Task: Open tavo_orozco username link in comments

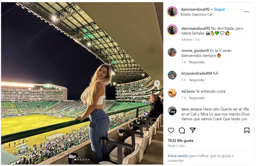Action: [192, 109]
